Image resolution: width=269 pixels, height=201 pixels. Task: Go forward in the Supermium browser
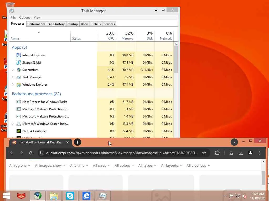[21, 153]
